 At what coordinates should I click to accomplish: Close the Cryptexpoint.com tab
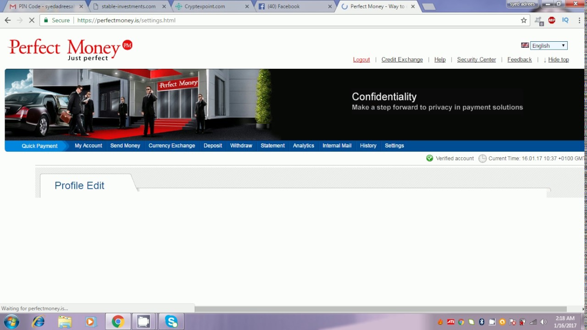tap(247, 6)
